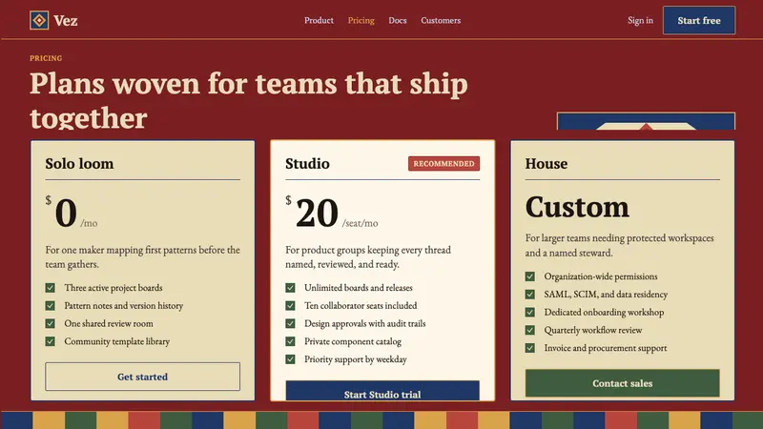Click the checkmark beside Ten collaborator seats included
Viewport: 763px width, 429px height.
click(x=290, y=305)
